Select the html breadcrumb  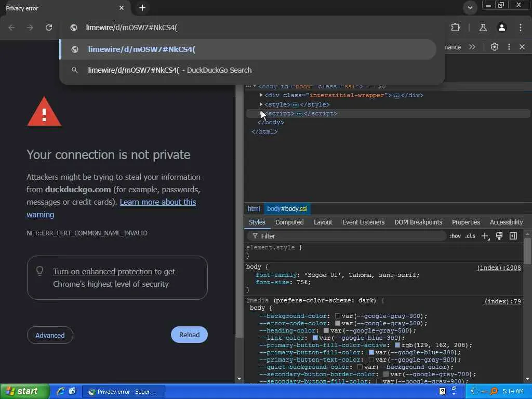[254, 209]
